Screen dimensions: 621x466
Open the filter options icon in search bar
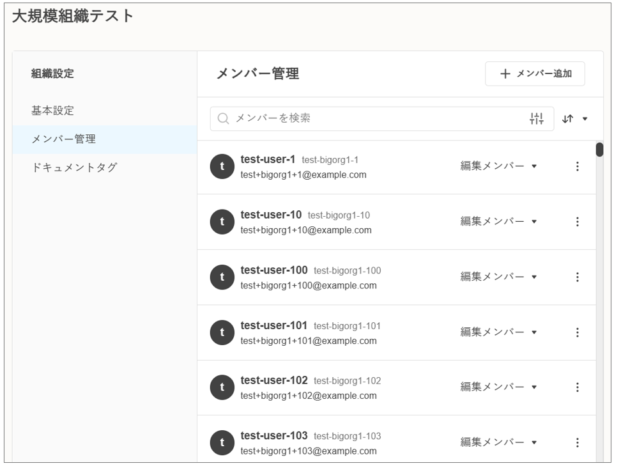pyautogui.click(x=537, y=118)
